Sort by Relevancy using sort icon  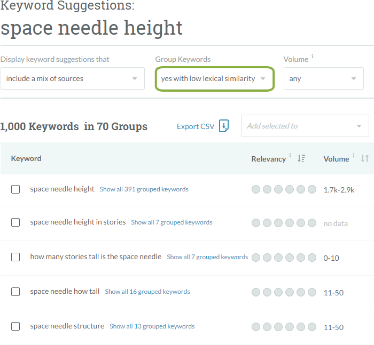click(301, 158)
